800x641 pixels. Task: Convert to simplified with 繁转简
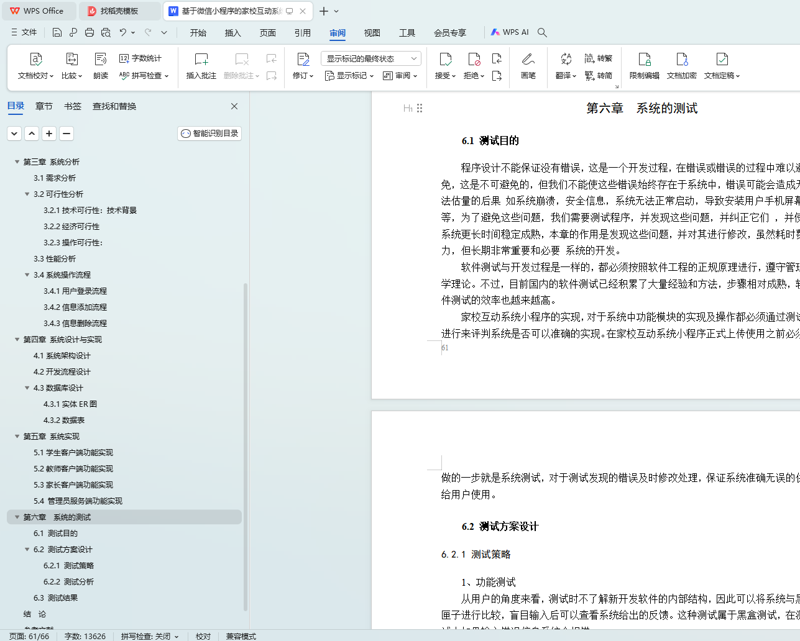pos(599,76)
